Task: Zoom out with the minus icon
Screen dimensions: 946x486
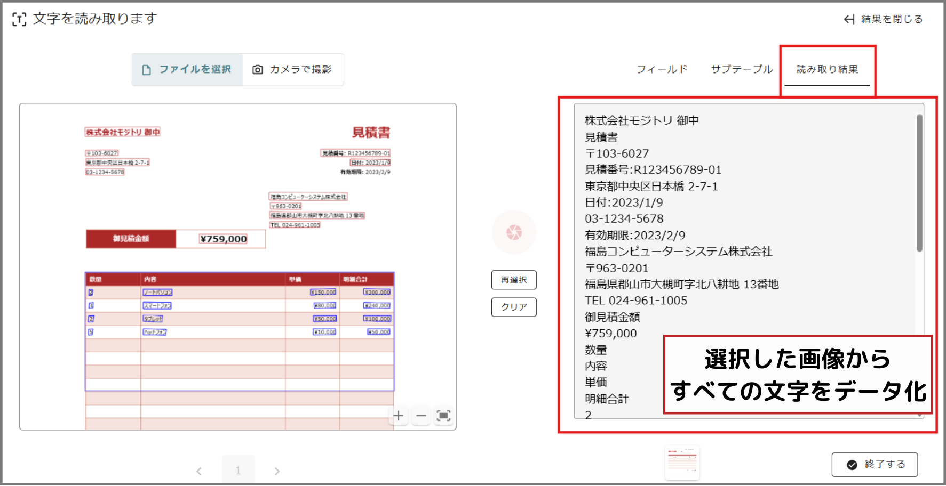Action: click(421, 416)
